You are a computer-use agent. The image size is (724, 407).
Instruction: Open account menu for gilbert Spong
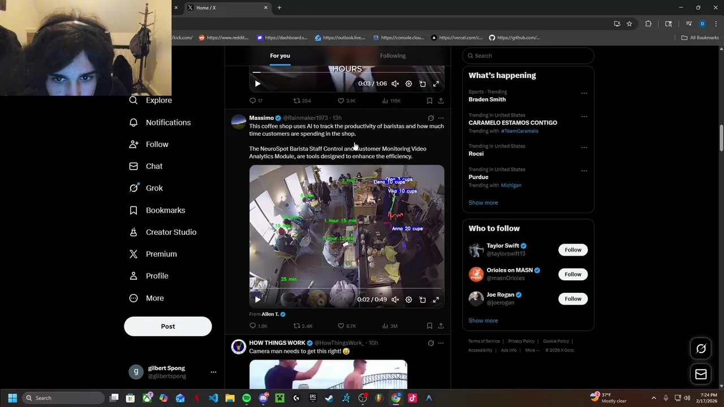pyautogui.click(x=213, y=372)
